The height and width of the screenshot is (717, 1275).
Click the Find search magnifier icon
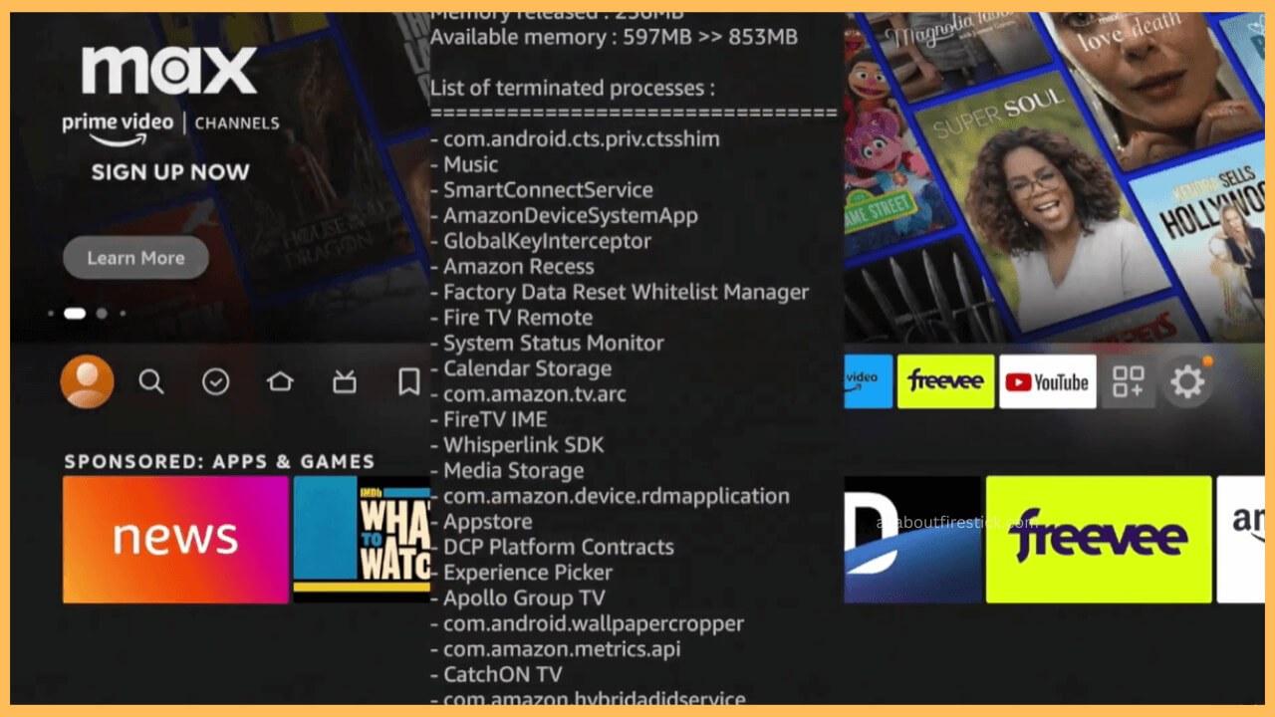pos(151,381)
